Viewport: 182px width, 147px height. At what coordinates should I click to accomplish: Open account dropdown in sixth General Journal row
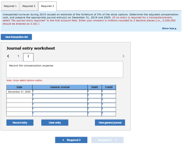point(60,114)
